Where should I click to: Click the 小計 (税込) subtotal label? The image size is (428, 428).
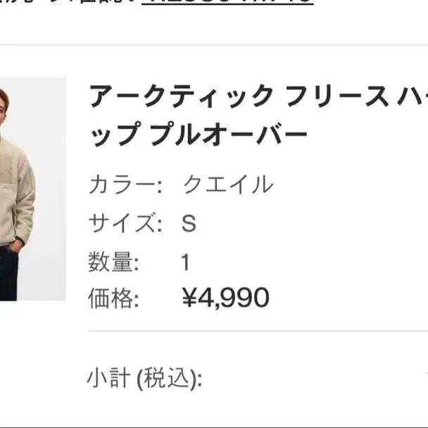(x=145, y=378)
